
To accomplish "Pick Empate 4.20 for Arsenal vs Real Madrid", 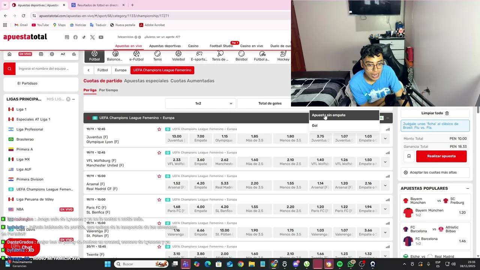I will (x=201, y=185).
